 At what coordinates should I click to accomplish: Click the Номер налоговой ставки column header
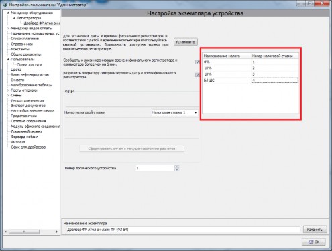click(275, 56)
